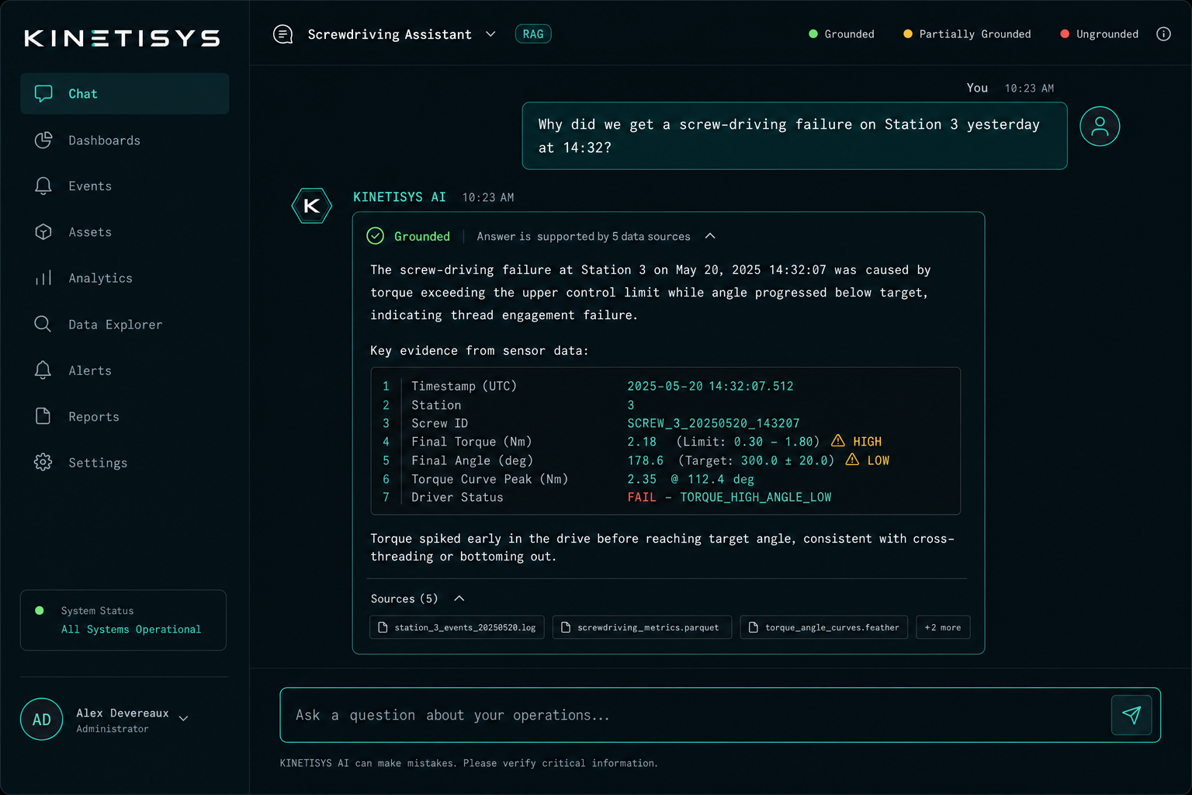This screenshot has width=1192, height=795.
Task: Click the green System Status dot
Action: click(x=40, y=610)
